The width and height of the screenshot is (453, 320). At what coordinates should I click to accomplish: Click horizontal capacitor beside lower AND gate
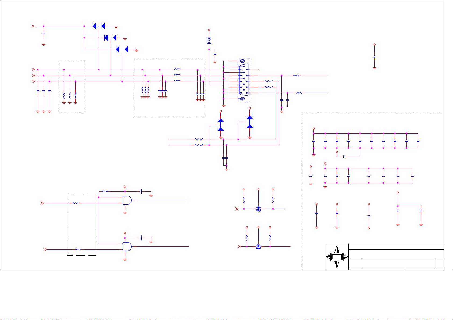click(x=141, y=238)
